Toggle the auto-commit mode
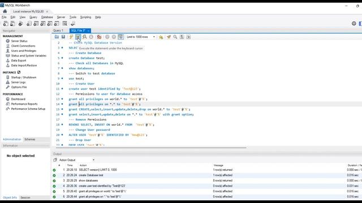This screenshot has height=203, width=362. point(120,37)
